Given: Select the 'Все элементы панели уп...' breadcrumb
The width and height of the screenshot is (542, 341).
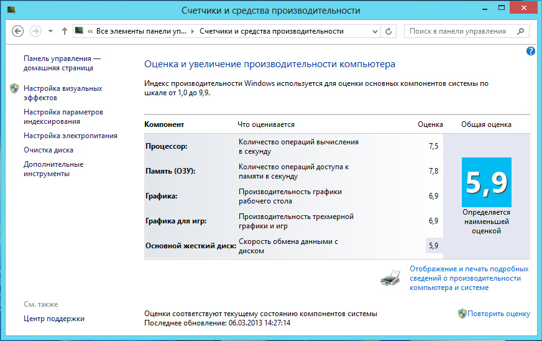Looking at the screenshot, I should click(x=141, y=31).
